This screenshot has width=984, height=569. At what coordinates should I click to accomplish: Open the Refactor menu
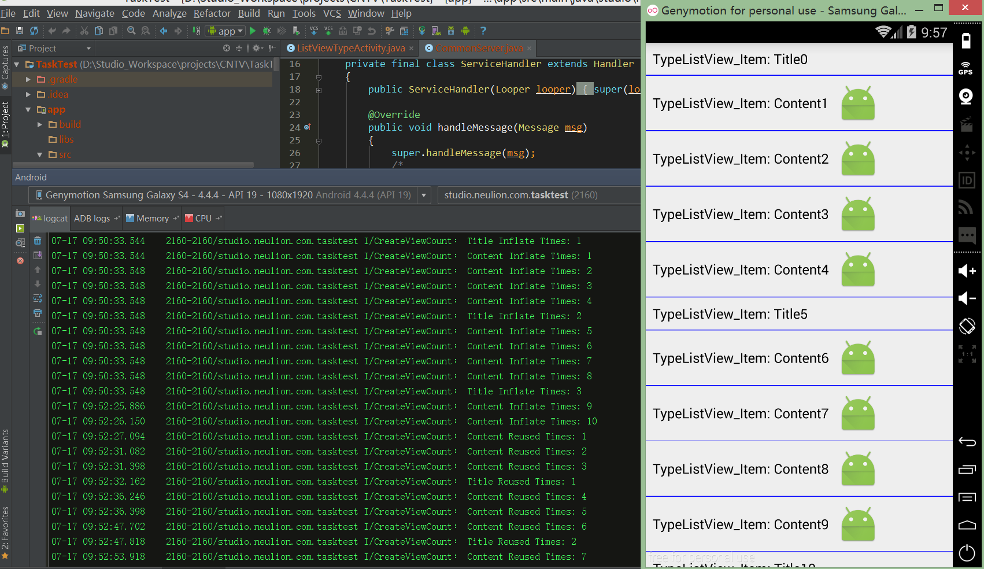tap(212, 13)
